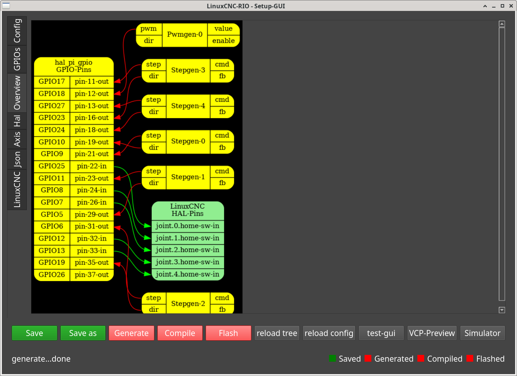The image size is (517, 376).
Task: Click the red Generate button
Action: coord(131,333)
